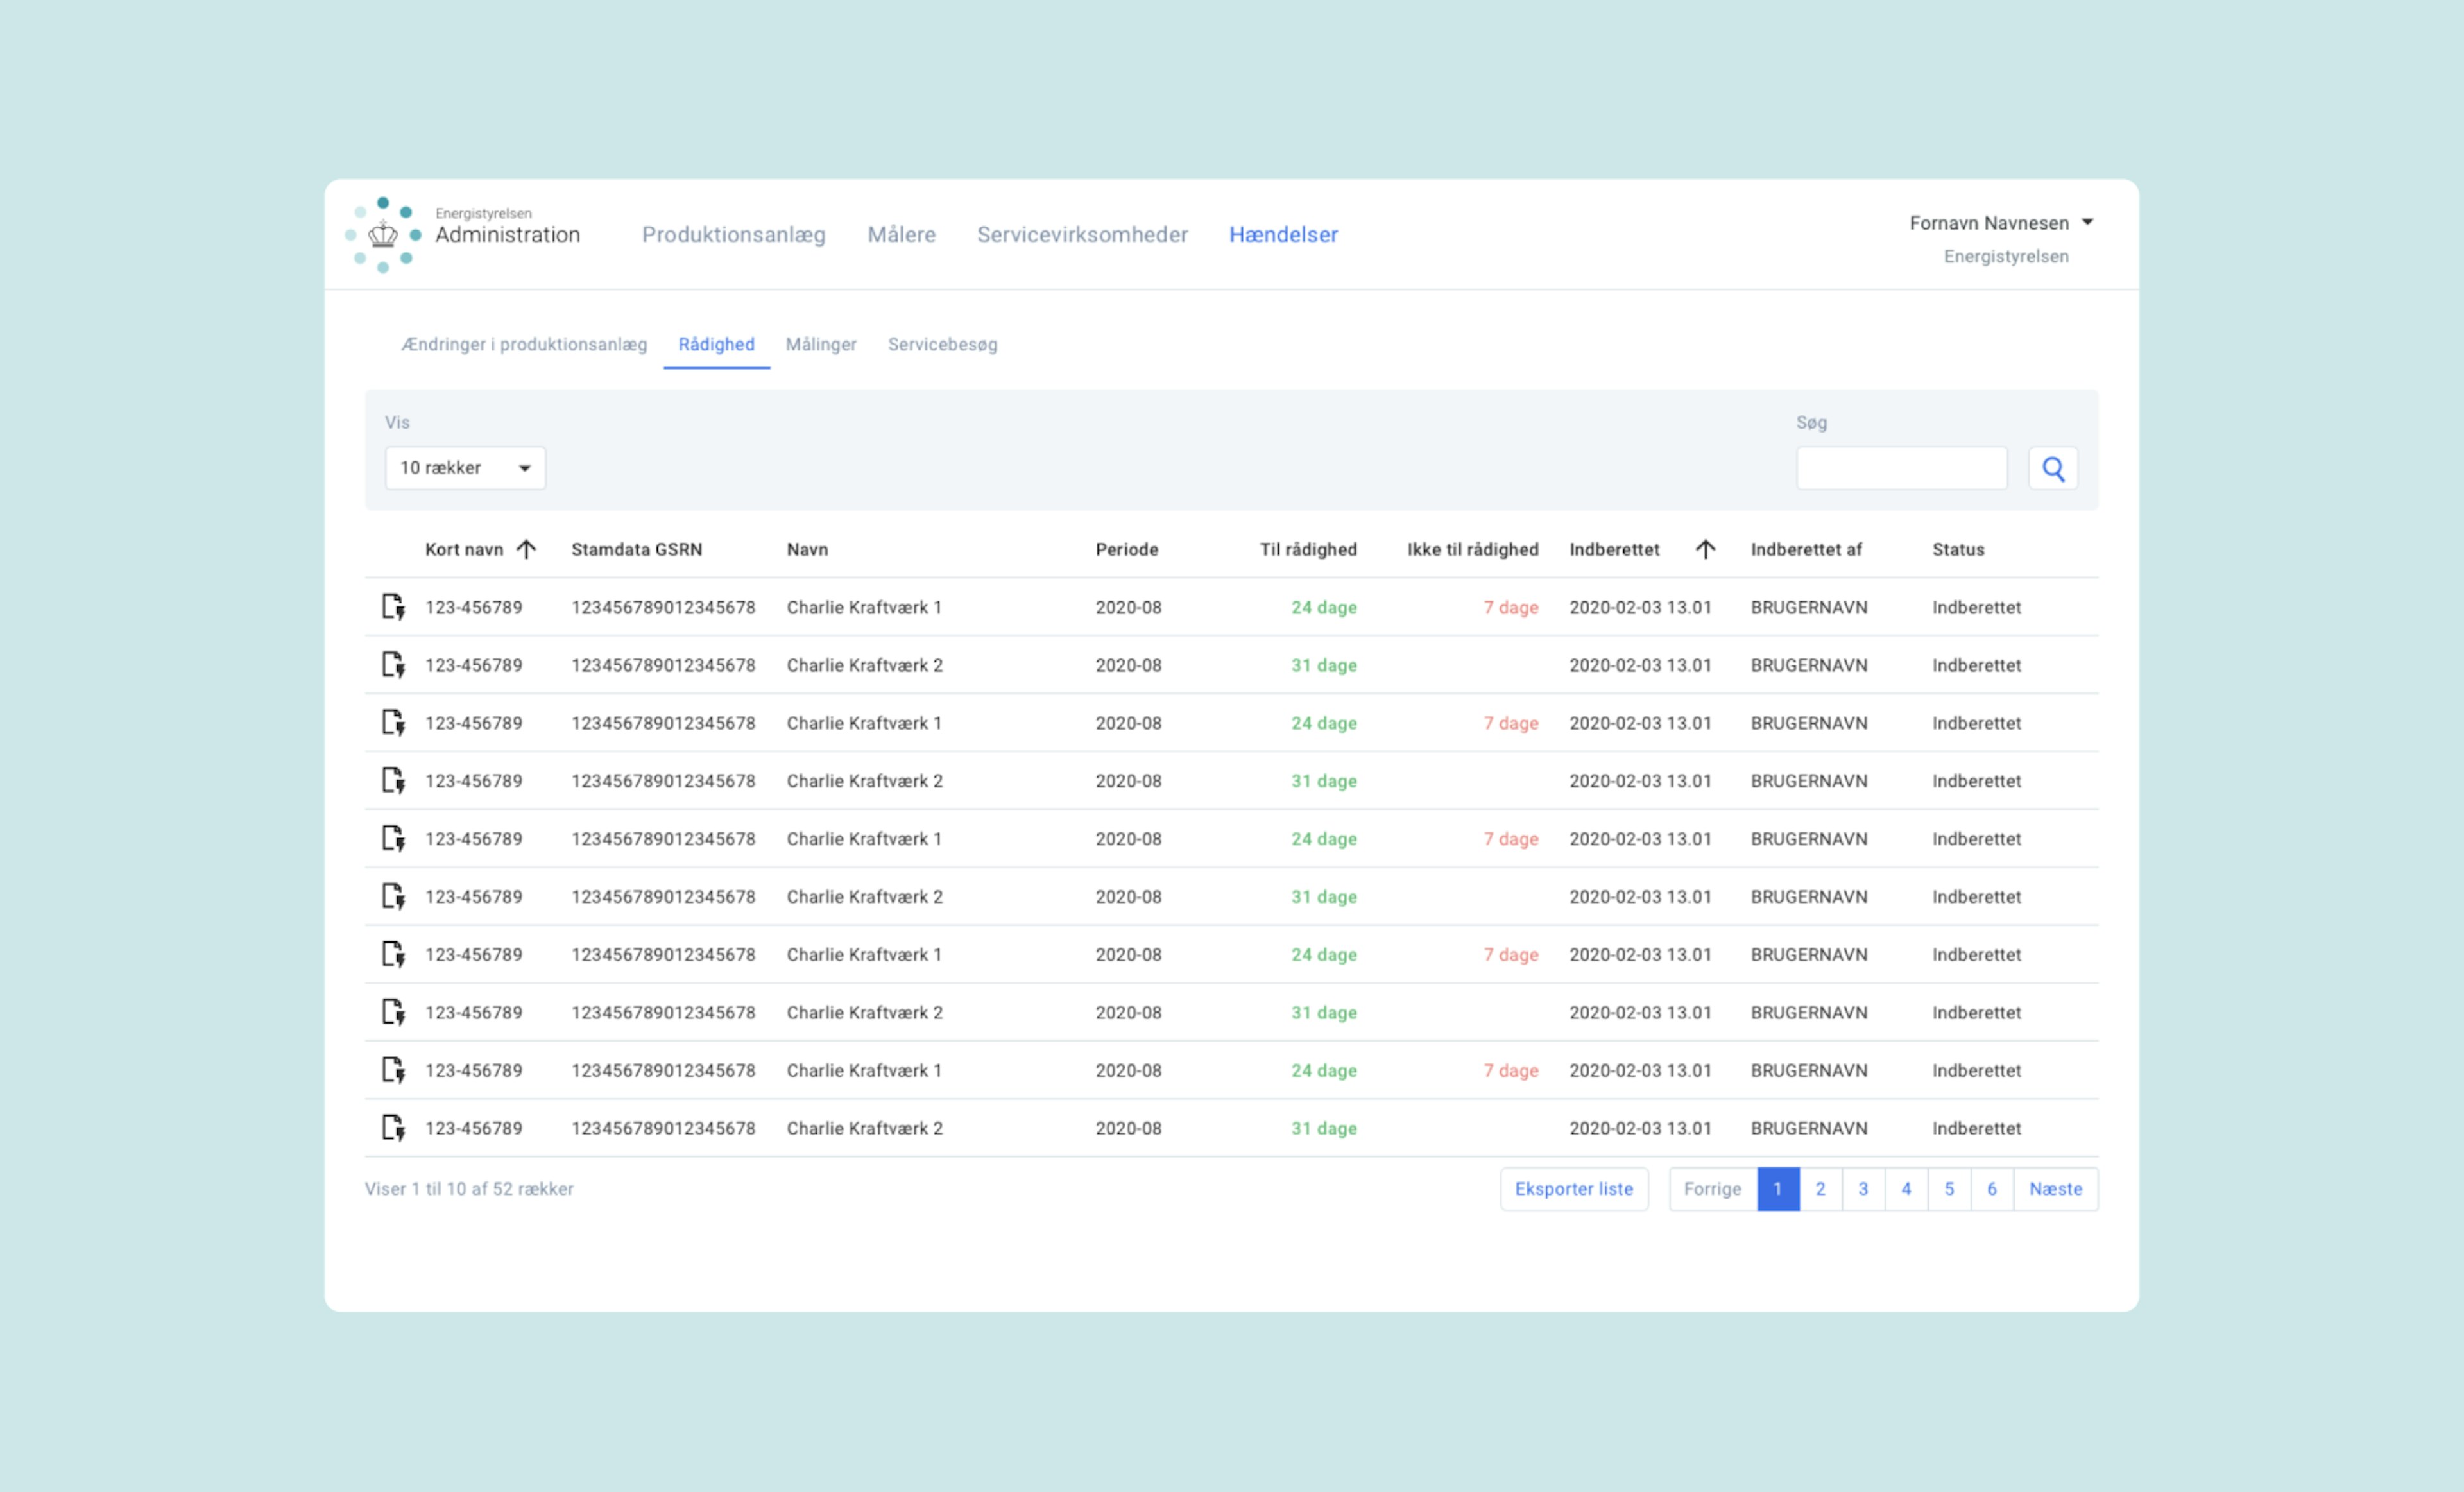Viewport: 2464px width, 1492px height.
Task: Click the Eksporter liste button
Action: pos(1573,1189)
